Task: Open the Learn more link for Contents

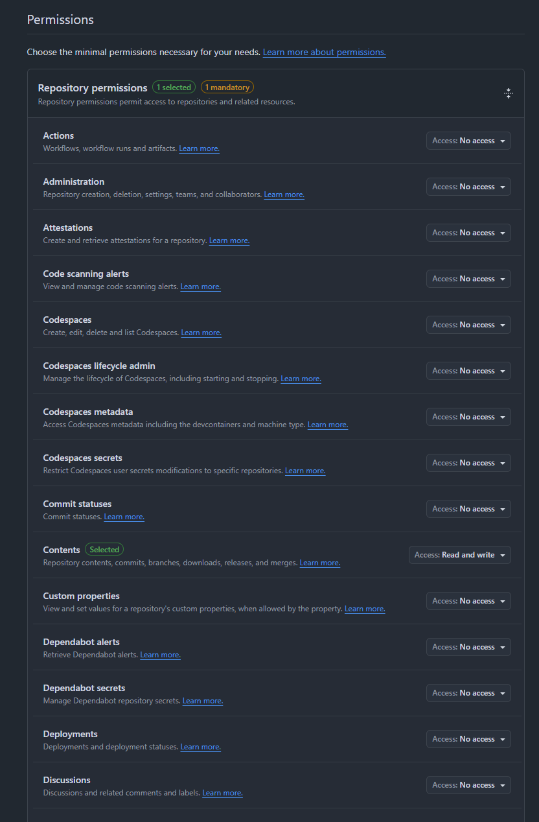Action: 319,563
